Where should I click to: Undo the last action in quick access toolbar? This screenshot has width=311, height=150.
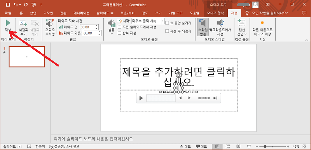tap(16, 5)
